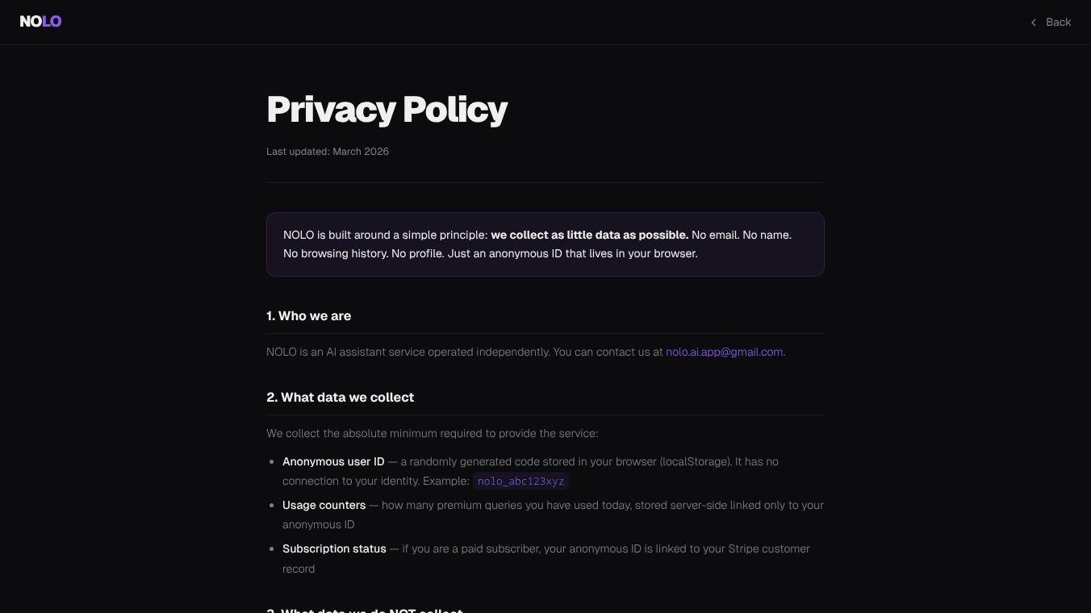Screen dimensions: 1091x613
Task: Click the partially visible section 3 heading
Action: [x=364, y=610]
